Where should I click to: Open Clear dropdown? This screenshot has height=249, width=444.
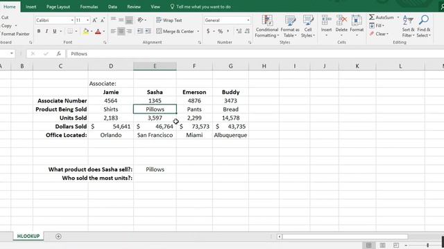click(x=379, y=34)
